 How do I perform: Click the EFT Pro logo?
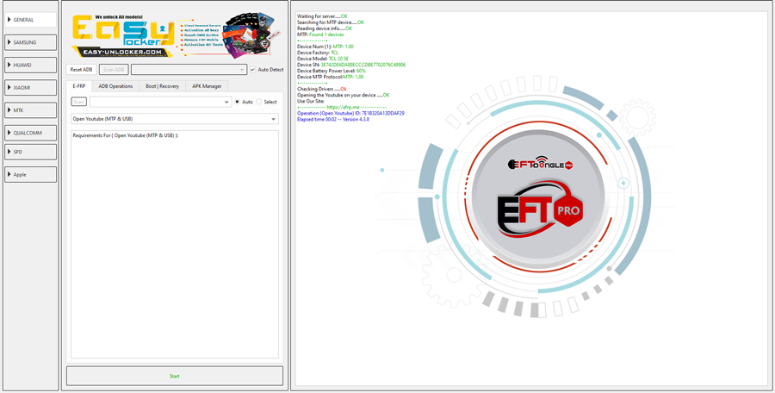coord(540,211)
